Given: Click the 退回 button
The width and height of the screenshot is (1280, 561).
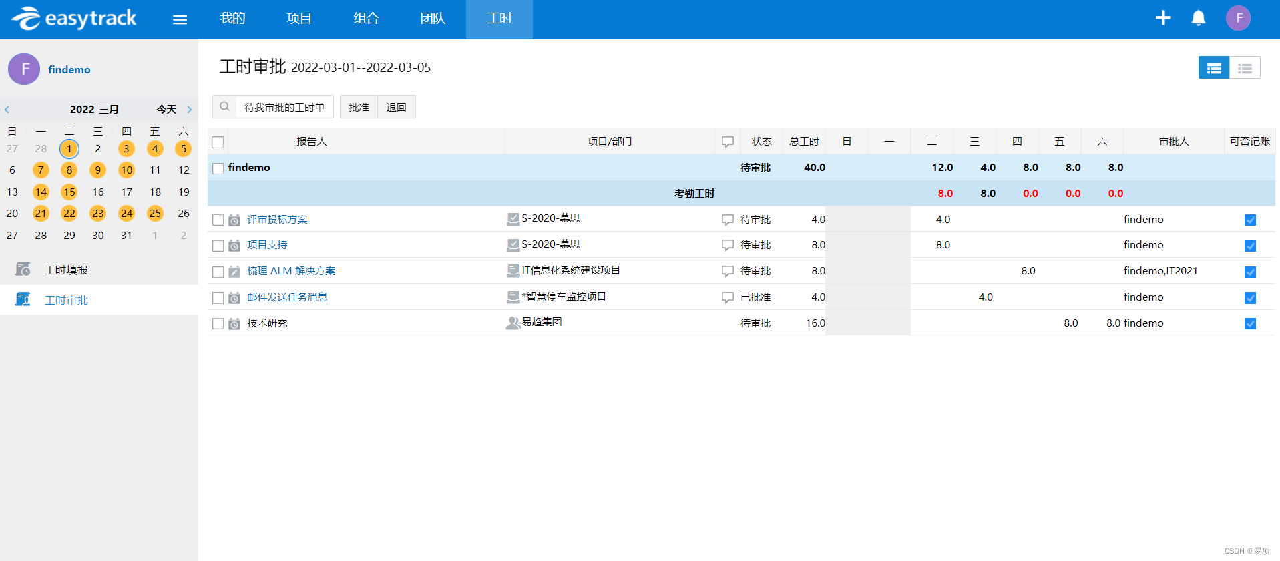Looking at the screenshot, I should click(x=397, y=107).
